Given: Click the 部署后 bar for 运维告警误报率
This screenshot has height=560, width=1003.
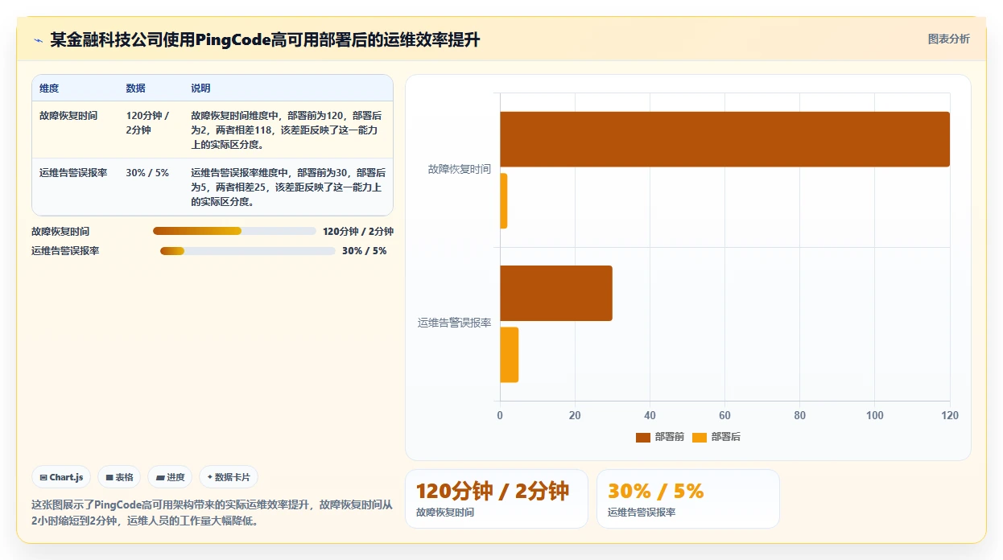Looking at the screenshot, I should tap(510, 355).
